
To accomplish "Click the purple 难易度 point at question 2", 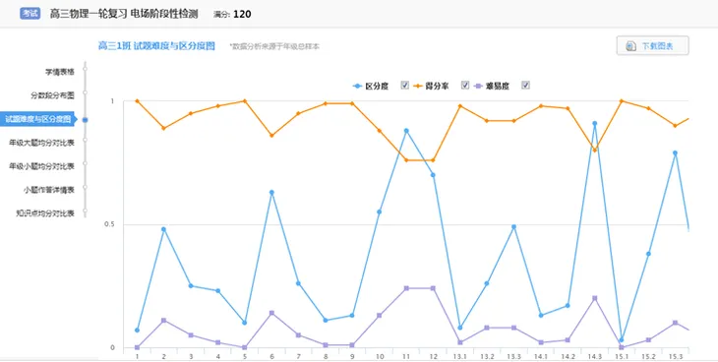I will click(164, 321).
